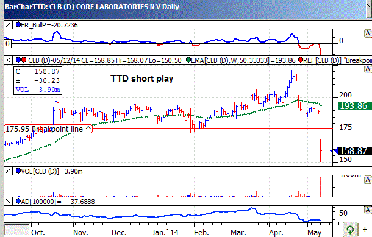Click the window title BarCharTTD CLB

point(91,7)
